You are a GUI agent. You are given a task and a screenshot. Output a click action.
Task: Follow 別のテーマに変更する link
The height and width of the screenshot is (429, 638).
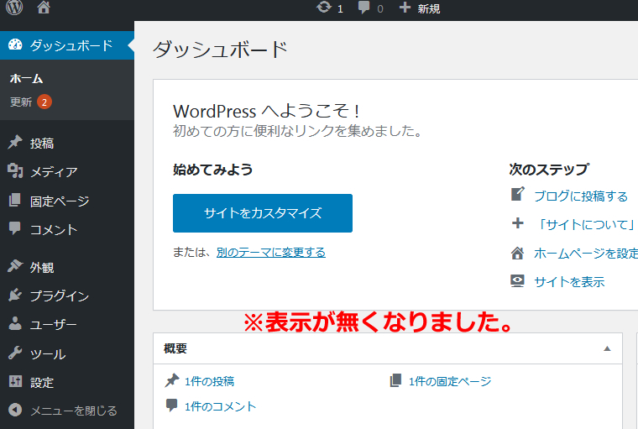(x=270, y=253)
